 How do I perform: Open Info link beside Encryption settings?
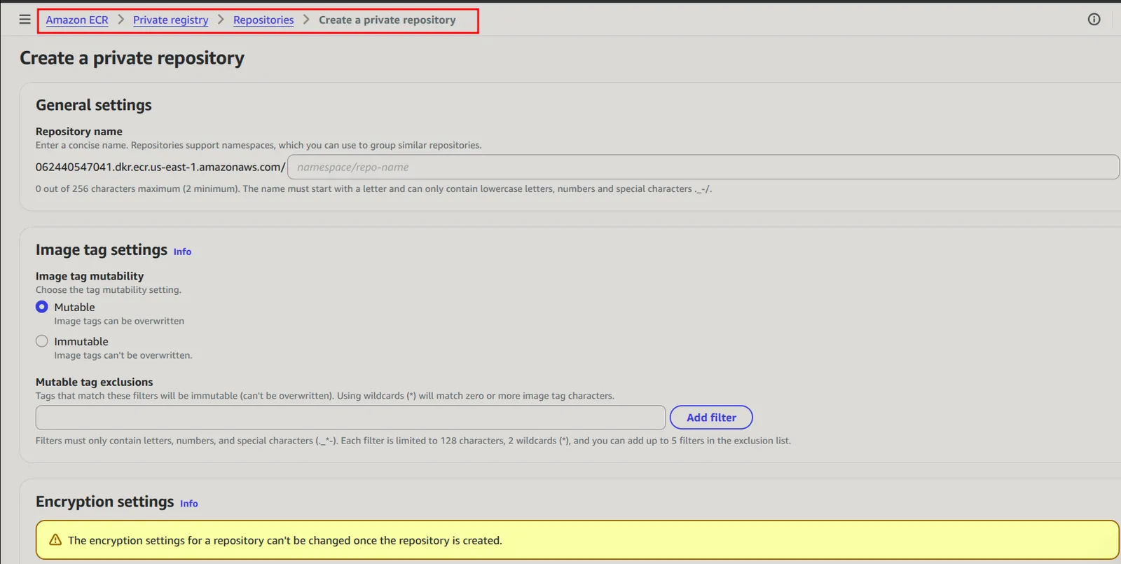point(188,504)
